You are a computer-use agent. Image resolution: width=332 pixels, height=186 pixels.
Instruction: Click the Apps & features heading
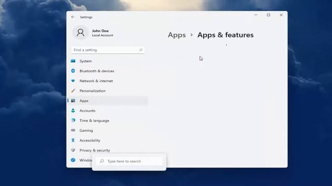(226, 35)
